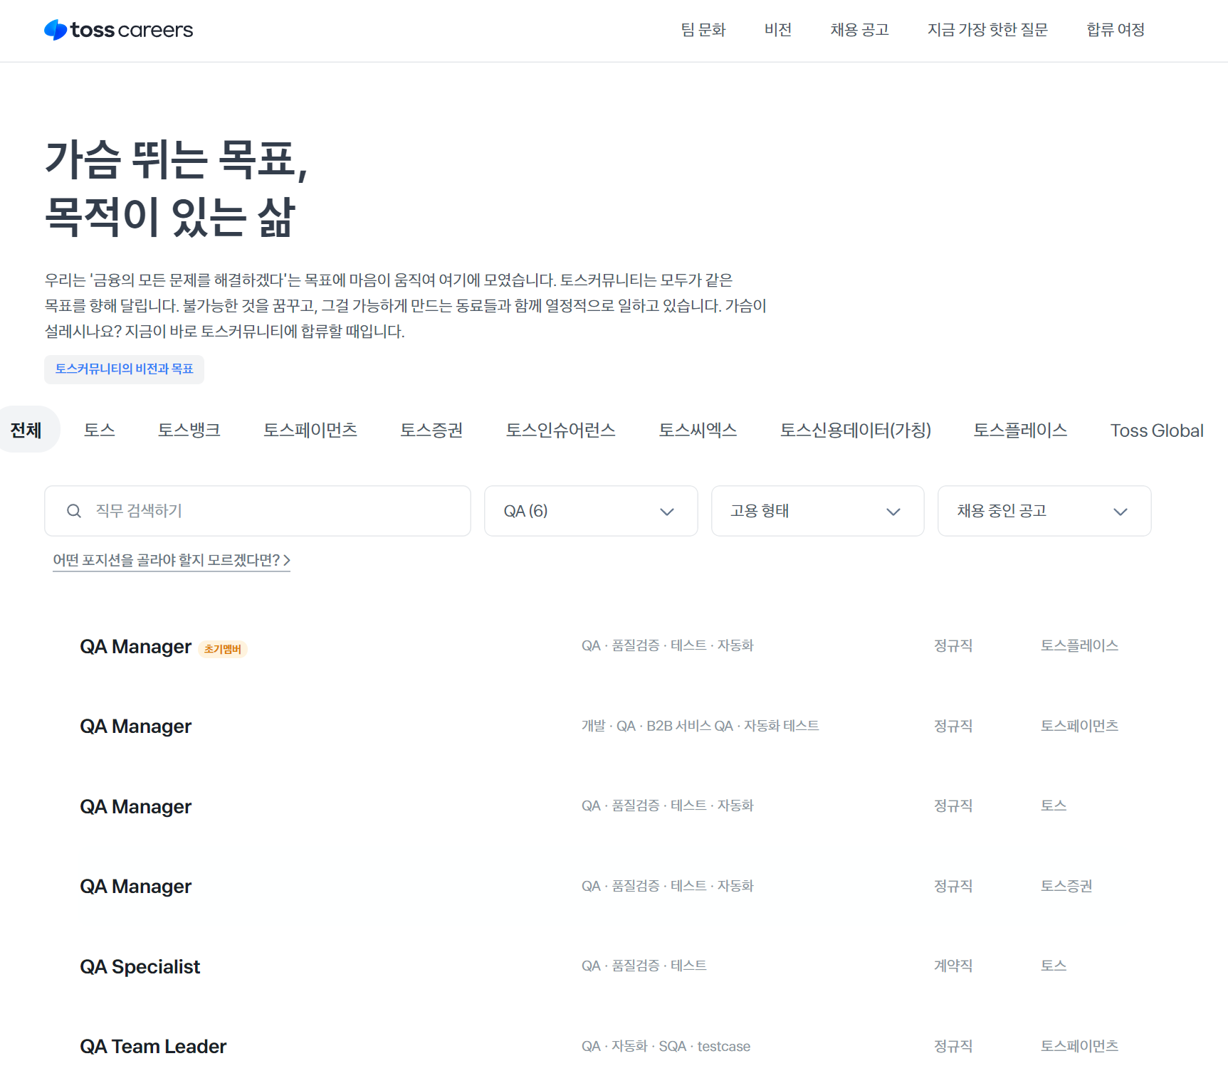
Task: Open the 합류 여정 menu item
Action: (x=1116, y=30)
